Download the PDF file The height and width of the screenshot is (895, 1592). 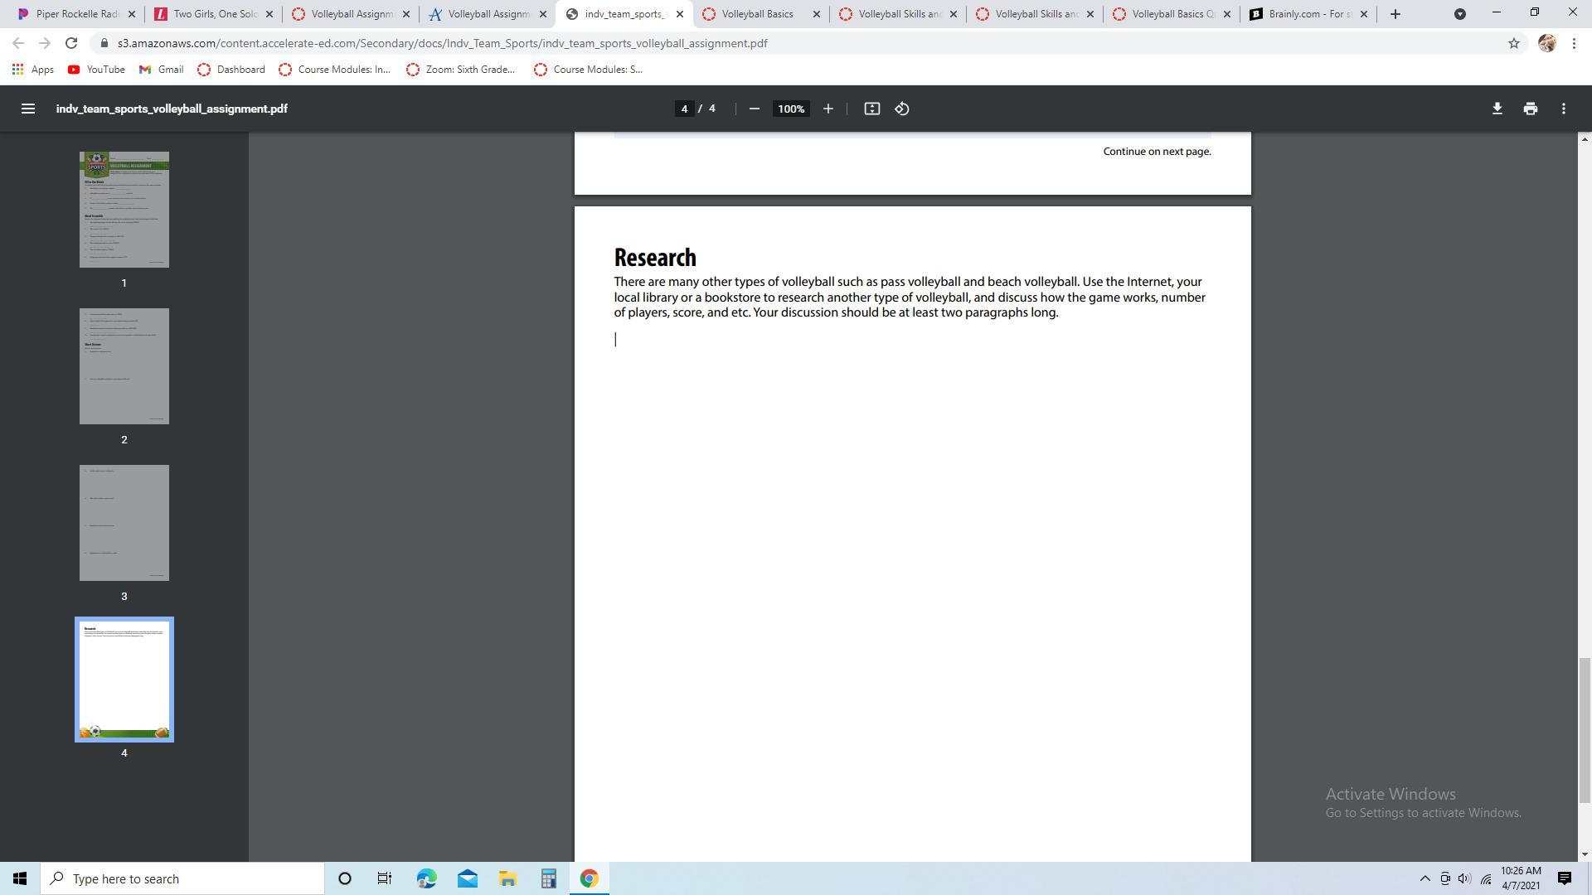click(x=1497, y=109)
